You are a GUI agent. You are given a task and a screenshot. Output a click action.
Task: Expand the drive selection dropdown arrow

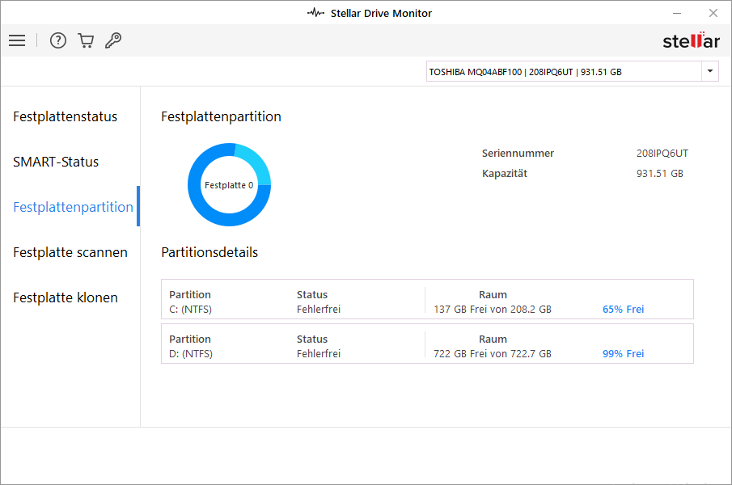click(710, 71)
